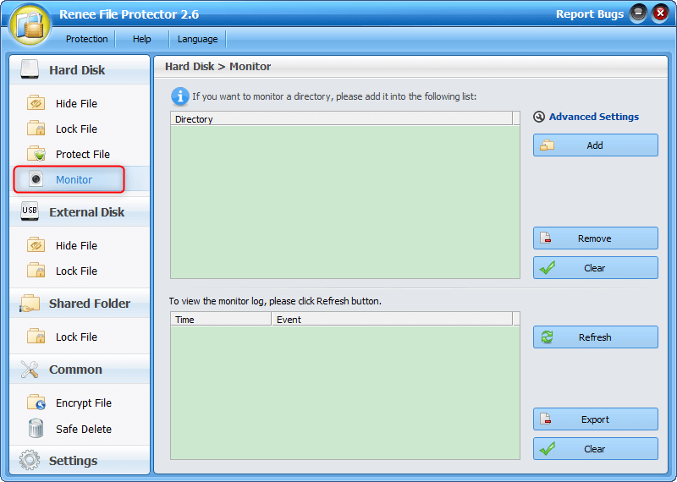Click the Protect File shield icon
This screenshot has width=677, height=482.
coord(36,154)
